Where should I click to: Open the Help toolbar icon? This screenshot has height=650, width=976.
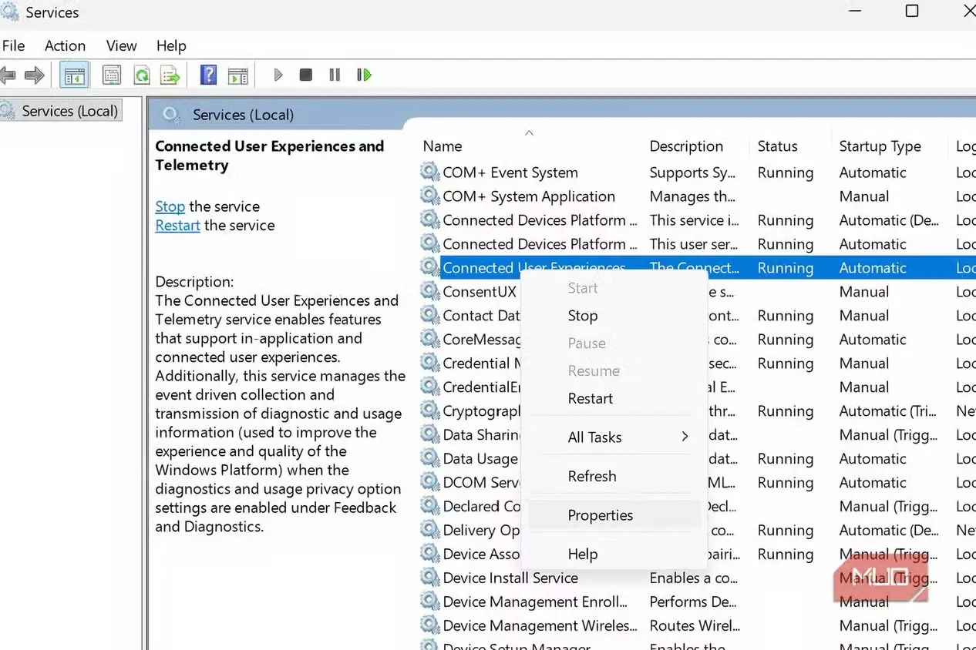click(x=208, y=75)
